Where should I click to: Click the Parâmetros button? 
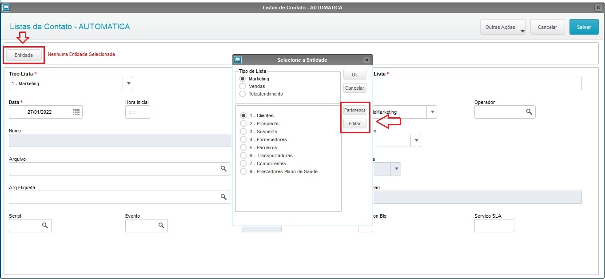[355, 110]
